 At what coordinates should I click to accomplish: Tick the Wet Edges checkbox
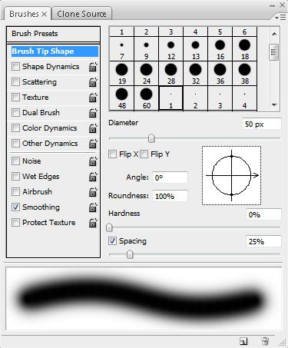click(15, 176)
